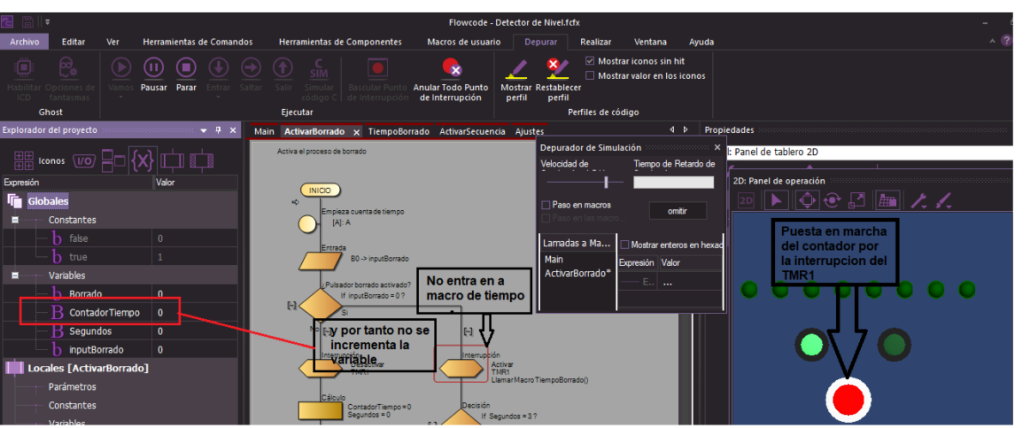Select the pointer tool in 2D panel
This screenshot has height=428, width=1030.
776,200
